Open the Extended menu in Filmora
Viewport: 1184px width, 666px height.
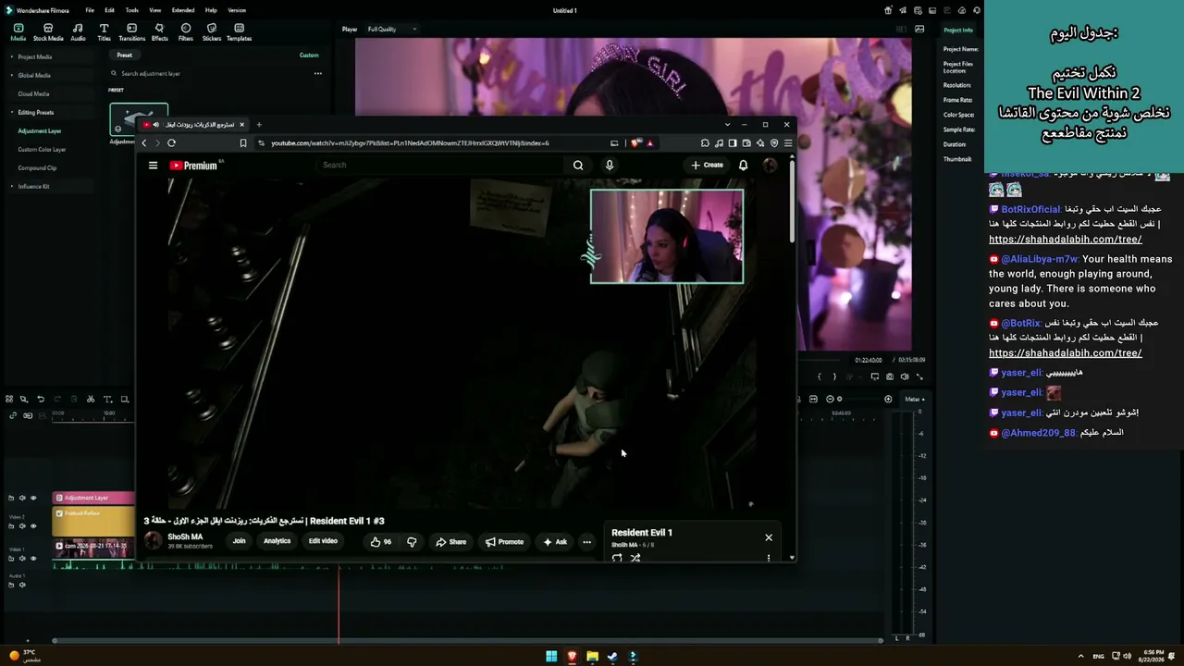183,10
